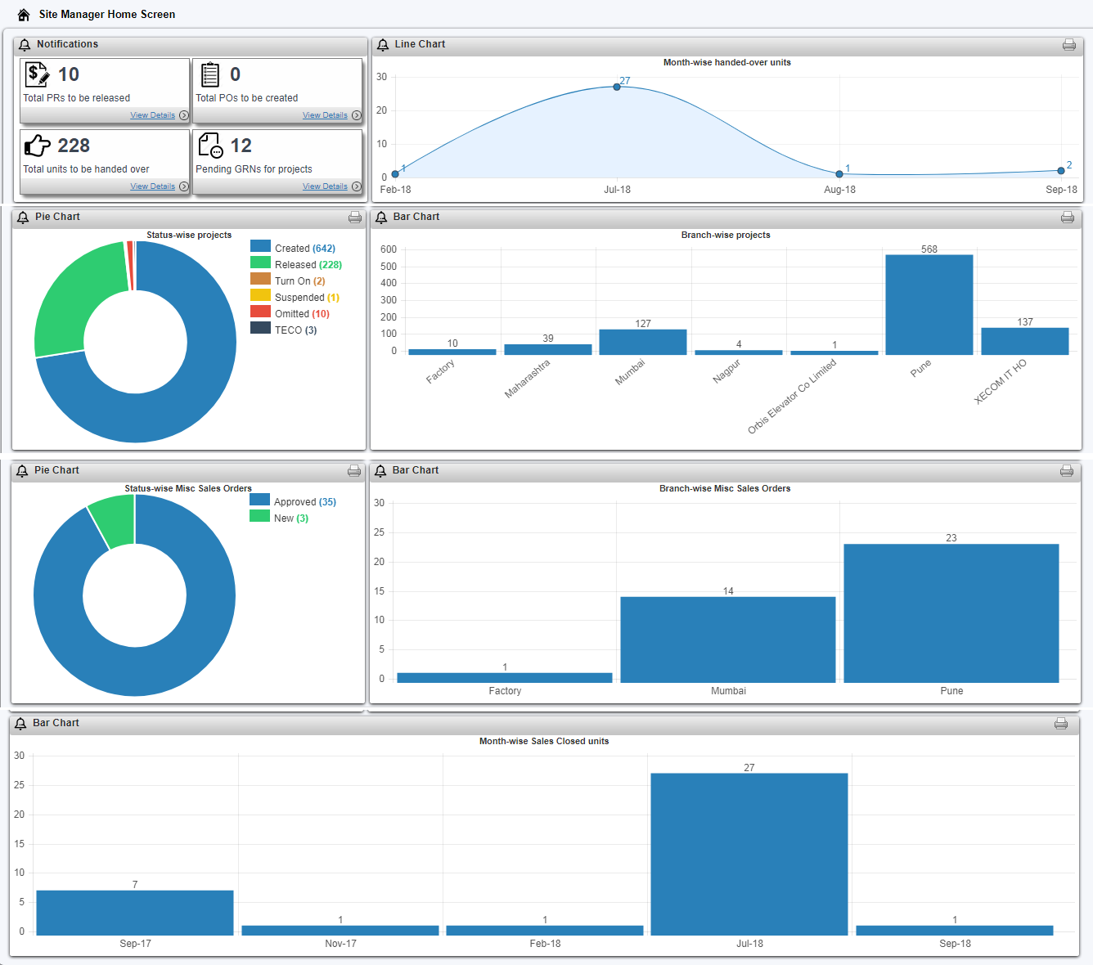The image size is (1093, 965).
Task: Click the green New legend color swatch
Action: coord(259,516)
